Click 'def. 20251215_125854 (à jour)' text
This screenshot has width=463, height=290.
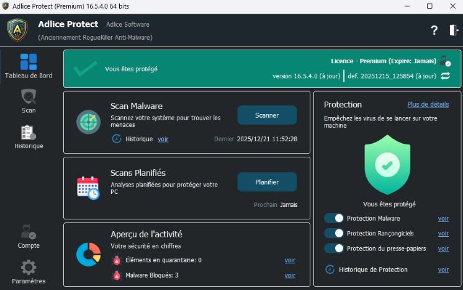click(392, 76)
